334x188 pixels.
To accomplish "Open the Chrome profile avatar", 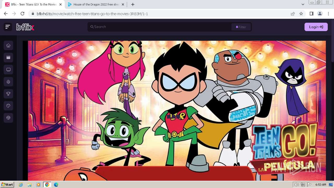I will [320, 14].
